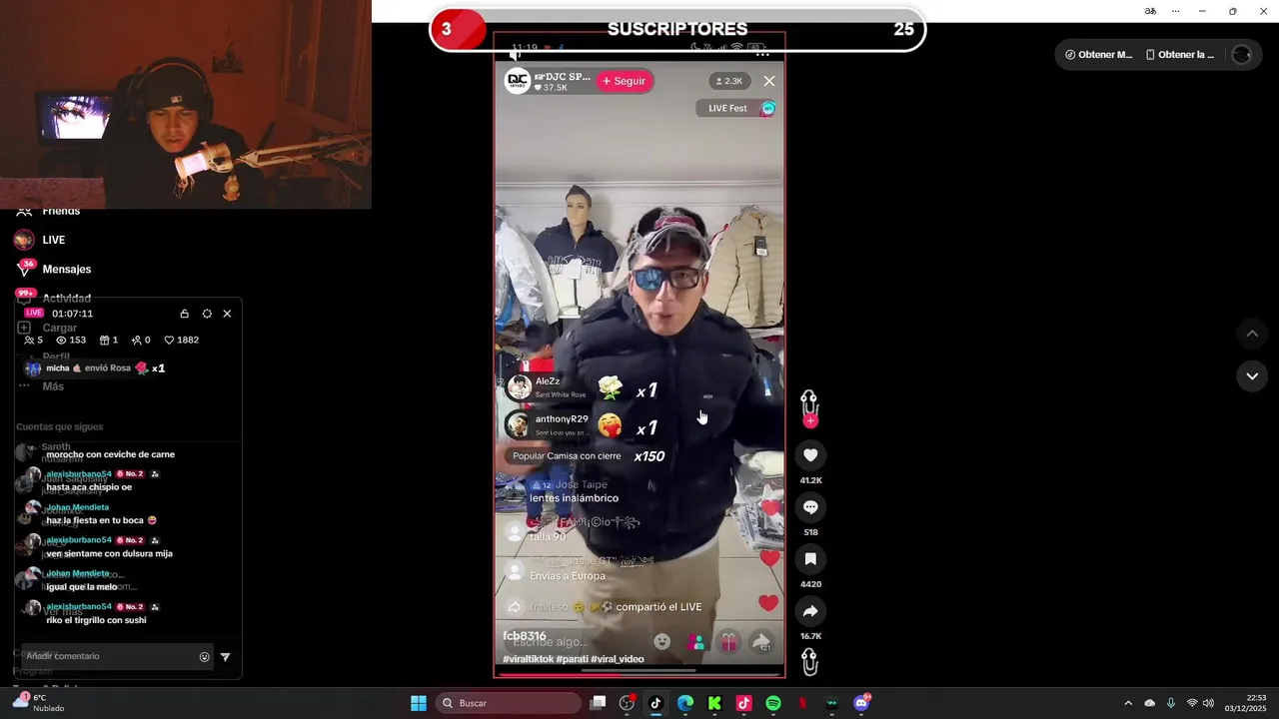1279x719 pixels.
Task: Follow DJC SP with the Seguir button
Action: [624, 81]
